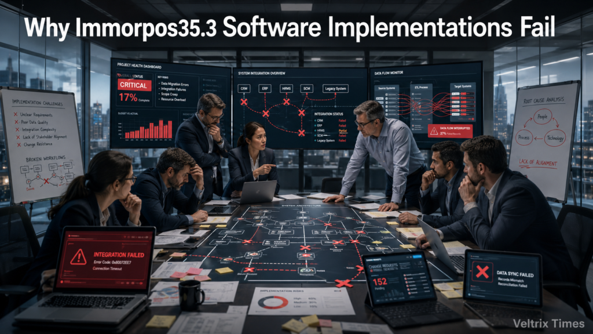This screenshot has width=593, height=334.
Task: Click the INTEGRATION STATUS label
Action: (x=329, y=114)
